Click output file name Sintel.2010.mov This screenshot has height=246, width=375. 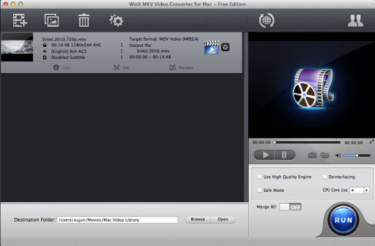(x=153, y=51)
